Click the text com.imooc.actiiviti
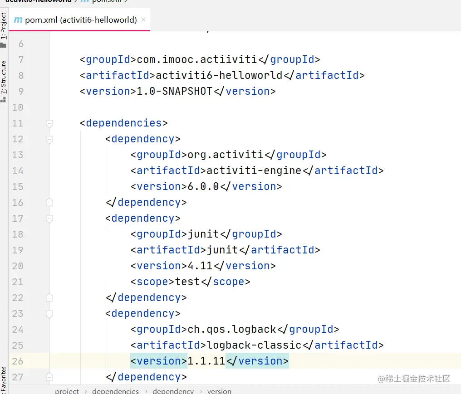 click(x=197, y=60)
